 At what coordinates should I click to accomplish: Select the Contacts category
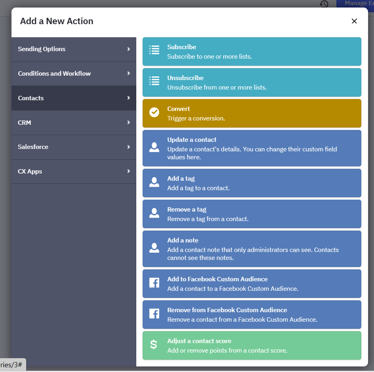pos(74,98)
